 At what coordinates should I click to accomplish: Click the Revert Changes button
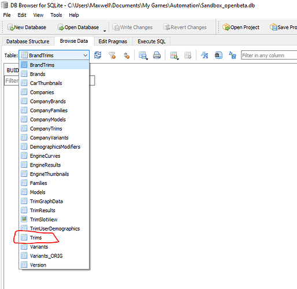point(184,27)
